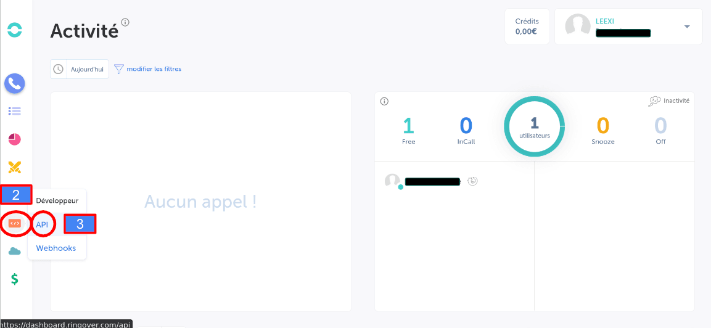711x328 pixels.
Task: Expand the LEEXI account dropdown arrow
Action: [x=687, y=27]
